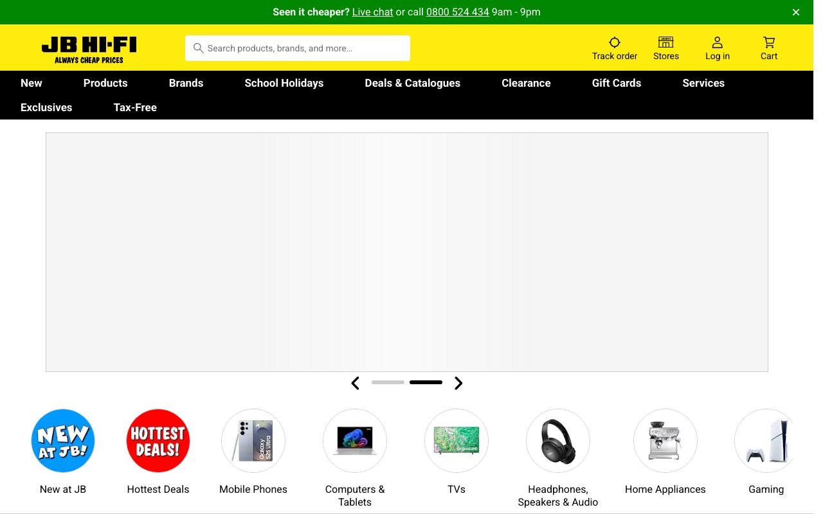Dismiss the green announcement banner
The image size is (823, 514).
[x=796, y=12]
